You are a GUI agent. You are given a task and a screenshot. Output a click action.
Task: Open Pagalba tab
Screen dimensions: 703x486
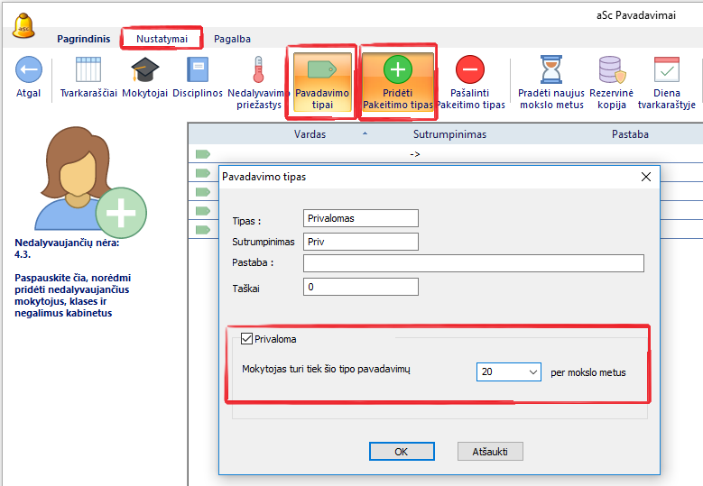[232, 39]
